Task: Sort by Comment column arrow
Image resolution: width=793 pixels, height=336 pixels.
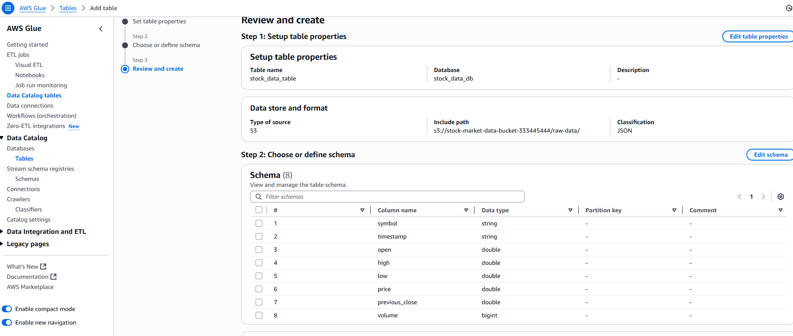Action: [x=781, y=210]
